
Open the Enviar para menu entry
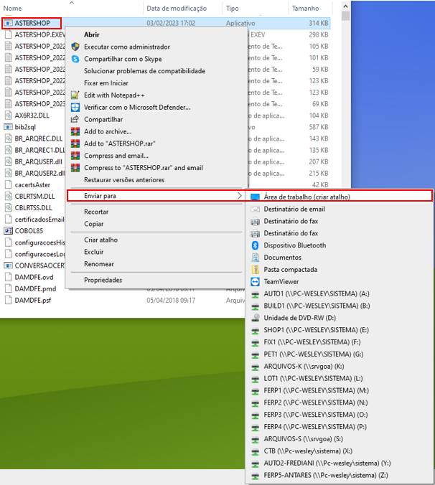(156, 195)
